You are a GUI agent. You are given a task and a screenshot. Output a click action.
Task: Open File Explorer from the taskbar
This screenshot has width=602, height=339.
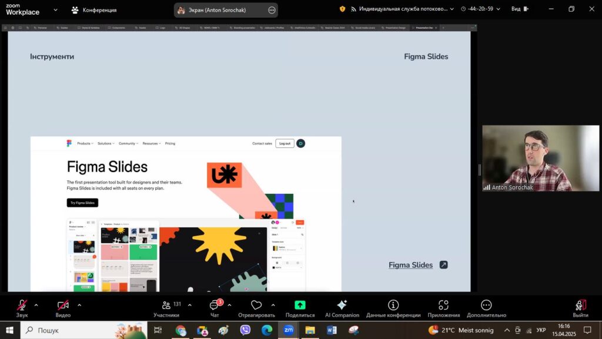pyautogui.click(x=310, y=330)
